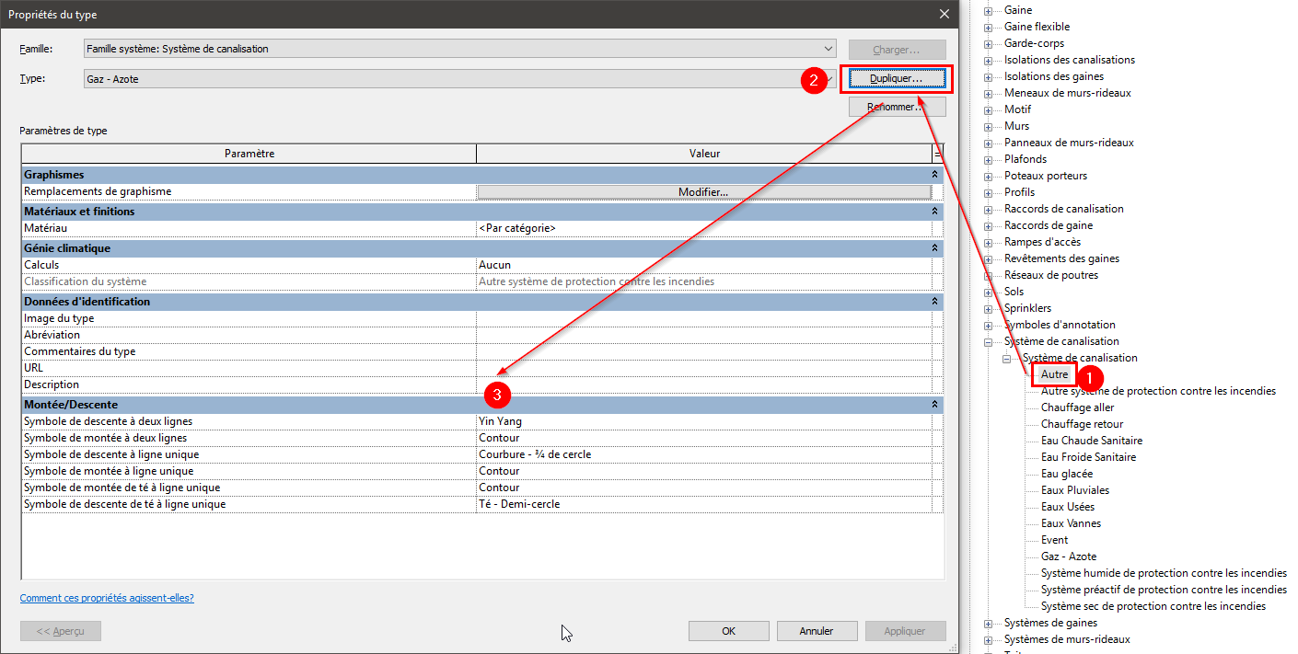This screenshot has height=654, width=1298.
Task: Click the Description value field
Action: point(703,384)
